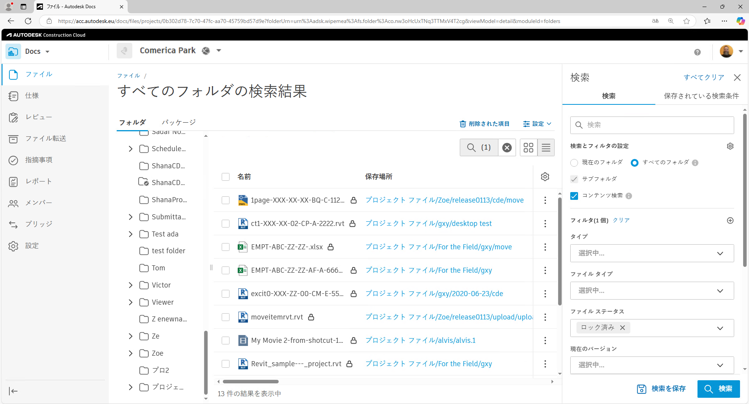Switch to the 保存されている検索条件 tab
Screen dimensions: 749x404
click(701, 96)
